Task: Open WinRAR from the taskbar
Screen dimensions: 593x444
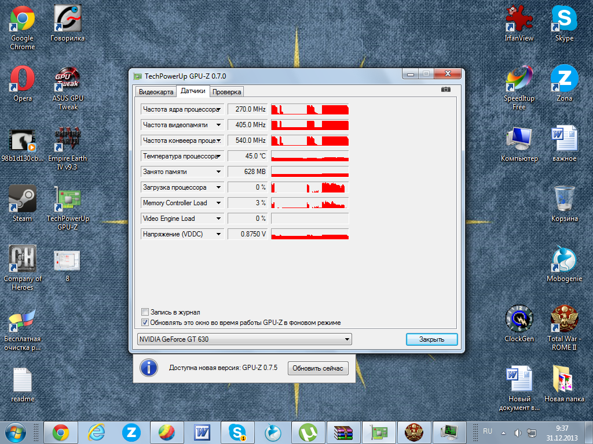Action: pos(343,432)
